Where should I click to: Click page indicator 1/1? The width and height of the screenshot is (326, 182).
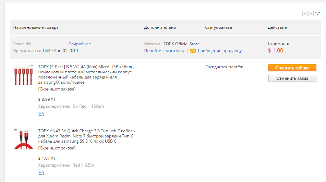tap(318, 13)
